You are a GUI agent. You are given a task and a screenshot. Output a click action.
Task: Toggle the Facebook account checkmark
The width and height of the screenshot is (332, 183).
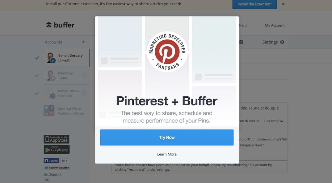coord(37,93)
